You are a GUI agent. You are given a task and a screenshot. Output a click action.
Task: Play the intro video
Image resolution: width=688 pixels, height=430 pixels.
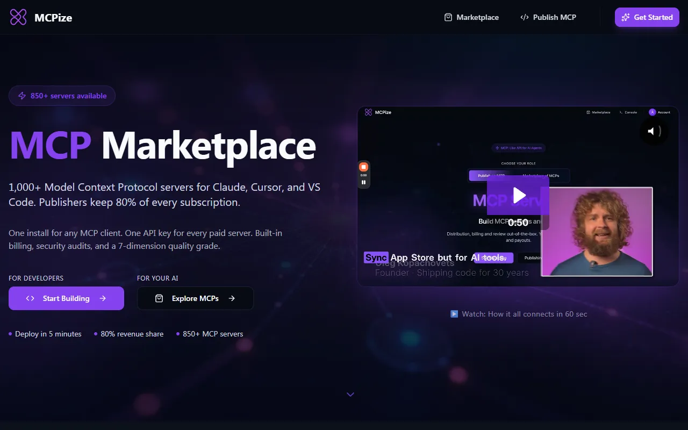pyautogui.click(x=518, y=196)
